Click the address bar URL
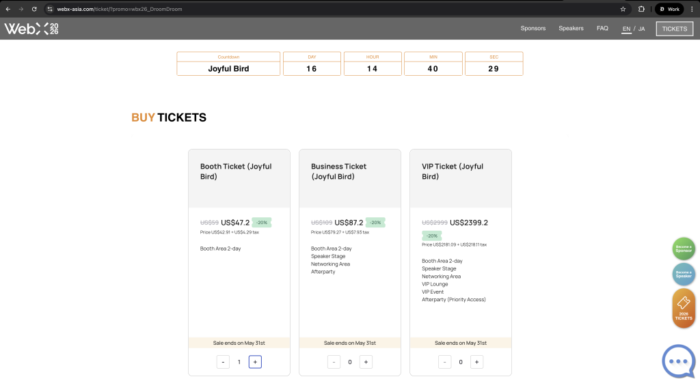Viewport: 700px width, 379px height. (x=120, y=9)
